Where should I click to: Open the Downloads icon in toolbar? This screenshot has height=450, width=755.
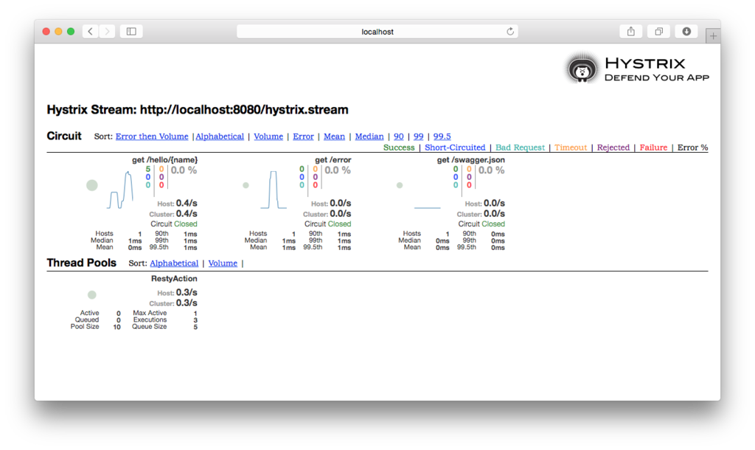(686, 31)
